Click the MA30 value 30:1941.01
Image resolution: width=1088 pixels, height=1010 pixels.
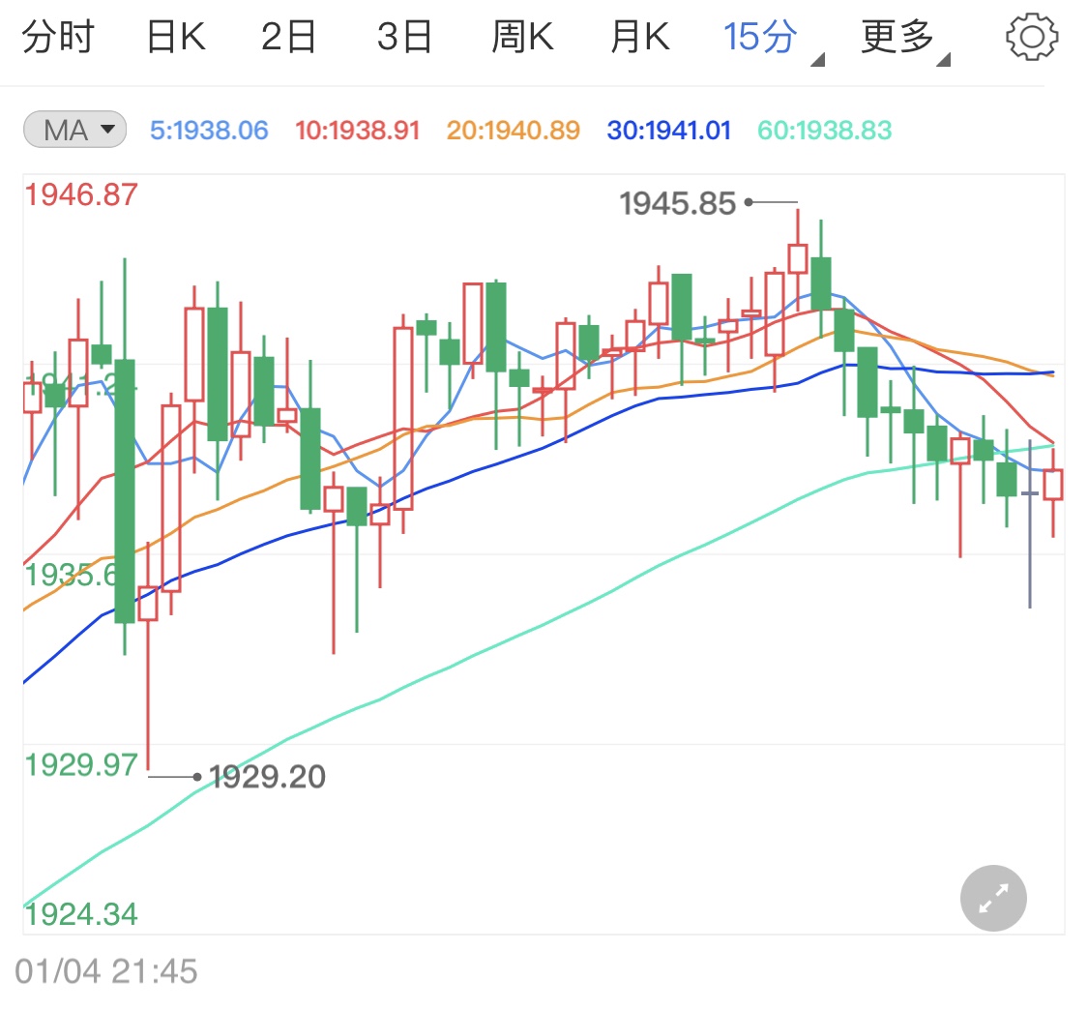tap(669, 130)
